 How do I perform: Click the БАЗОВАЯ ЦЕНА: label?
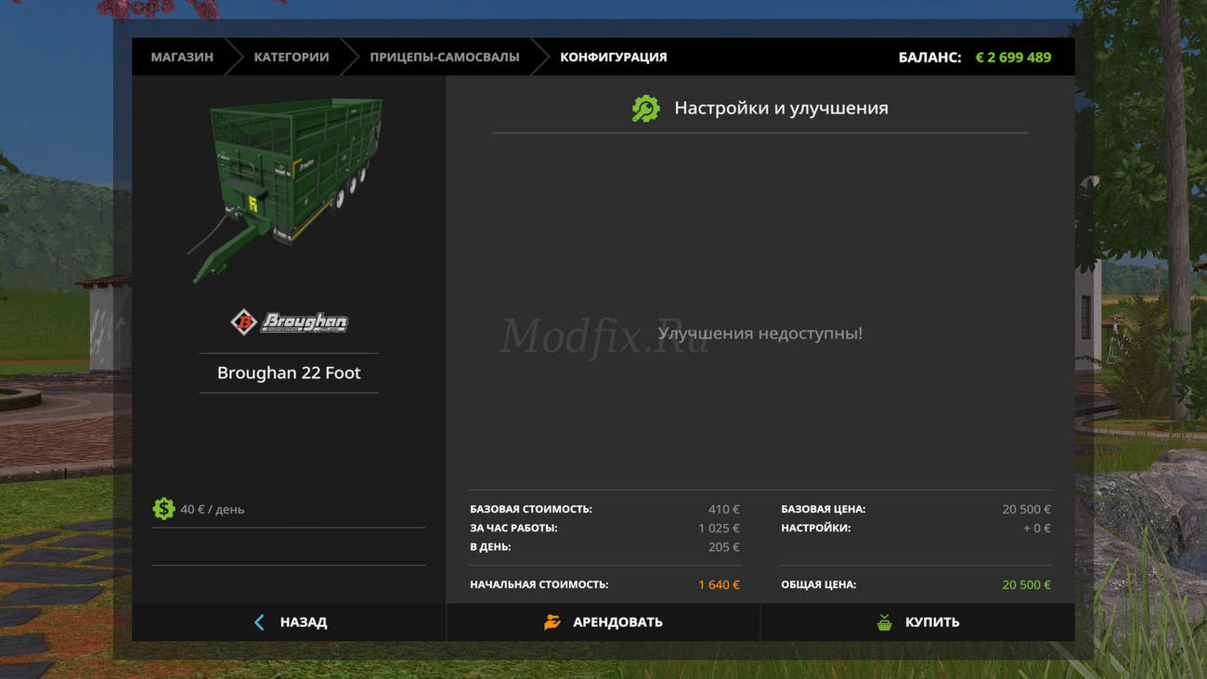(824, 509)
